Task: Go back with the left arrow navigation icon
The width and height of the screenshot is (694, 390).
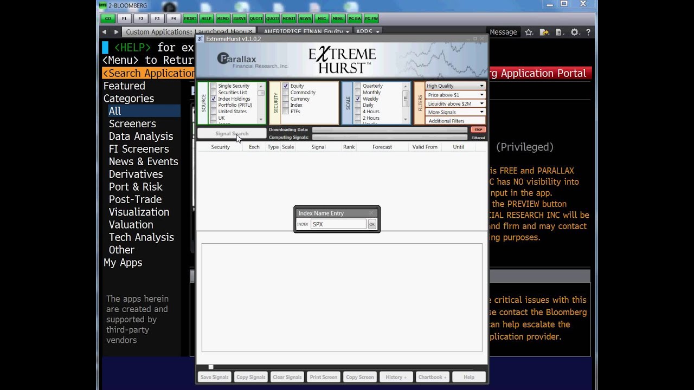Action: 105,32
